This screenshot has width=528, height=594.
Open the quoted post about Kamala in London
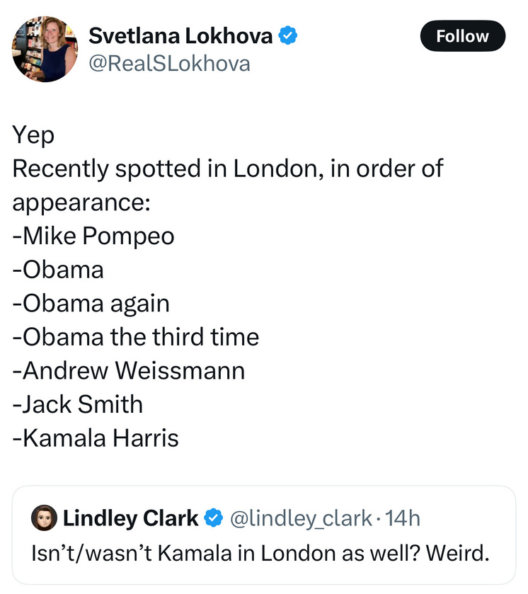pyautogui.click(x=261, y=552)
